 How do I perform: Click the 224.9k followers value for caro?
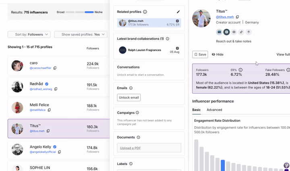(93, 64)
